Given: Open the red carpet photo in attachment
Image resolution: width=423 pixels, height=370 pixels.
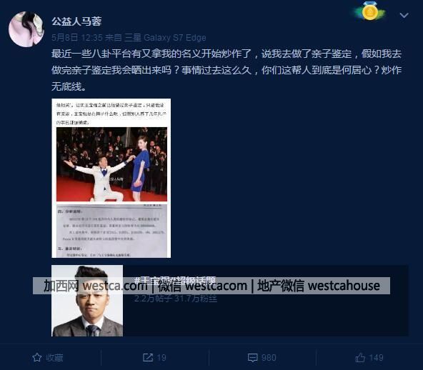Looking at the screenshot, I should (111, 164).
